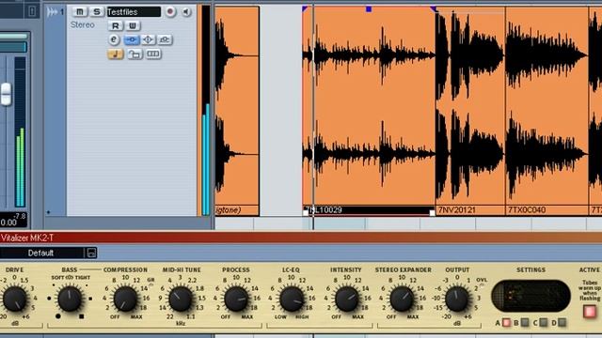Click the Settings tube display window
Viewport: 602px width, 338px height.
[x=531, y=296]
